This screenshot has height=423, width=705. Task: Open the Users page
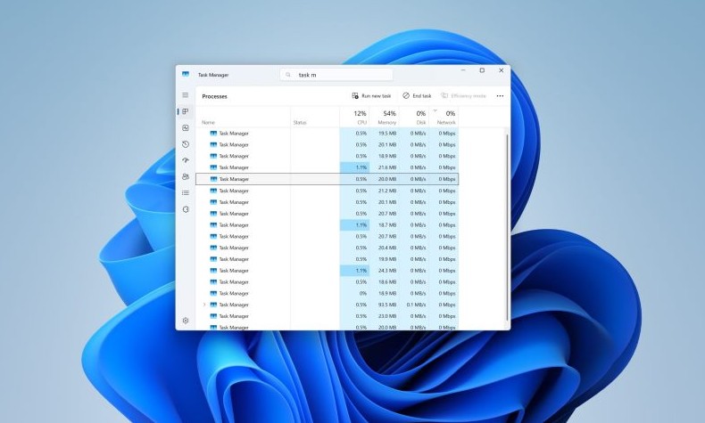[186, 176]
